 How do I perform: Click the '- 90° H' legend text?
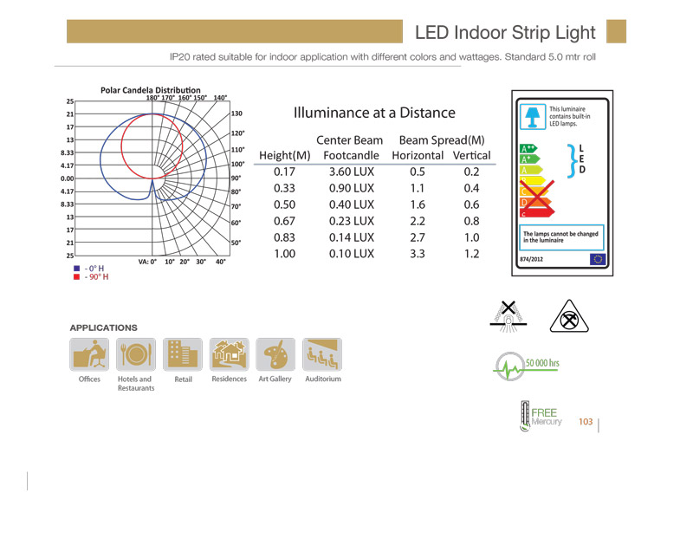click(96, 276)
